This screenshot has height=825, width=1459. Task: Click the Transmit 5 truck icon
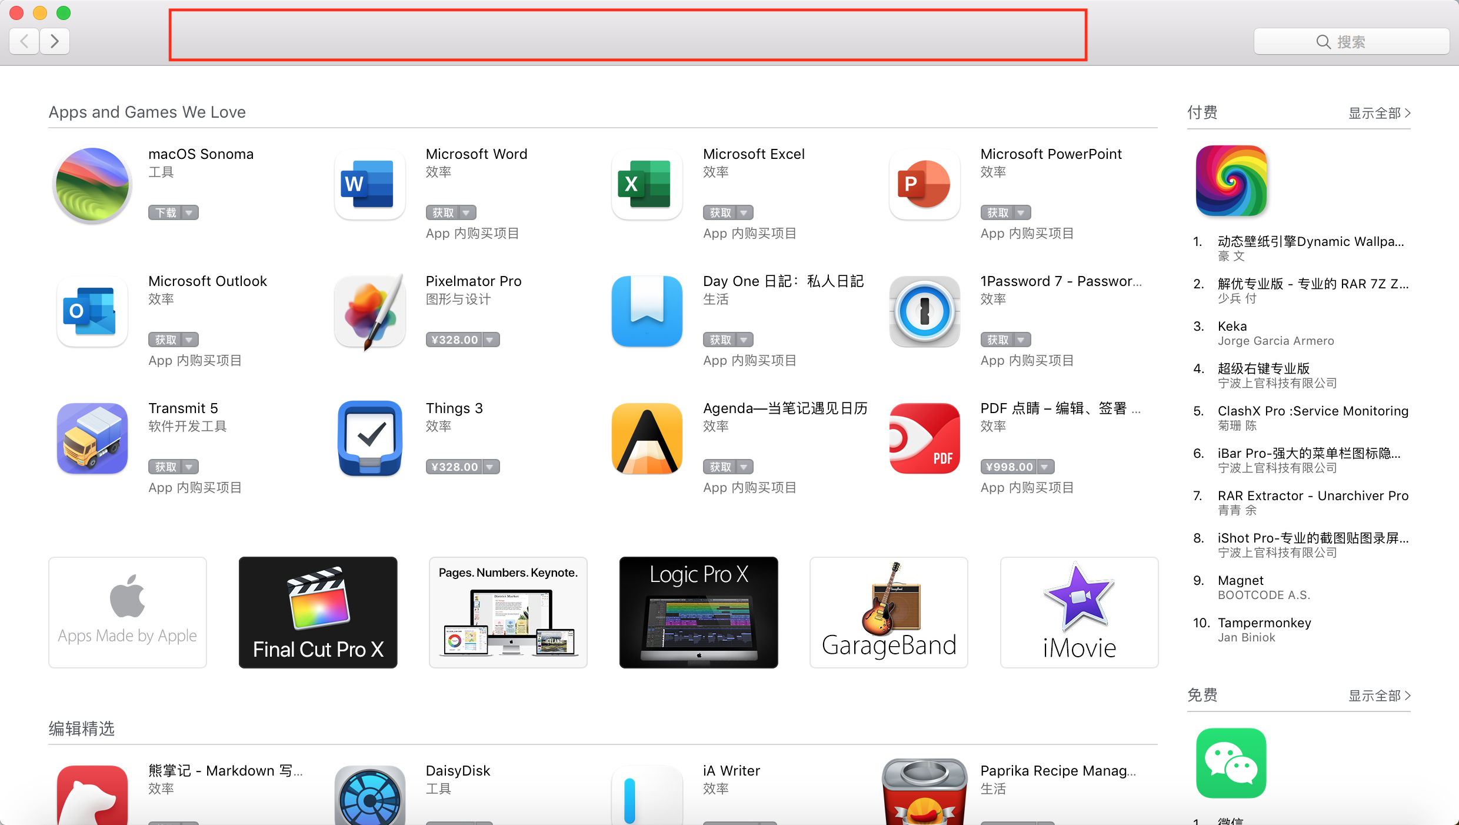(92, 438)
